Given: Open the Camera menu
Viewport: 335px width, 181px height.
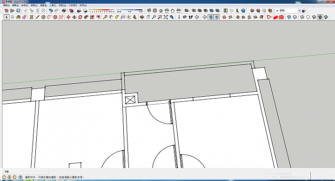Looking at the screenshot, I should click(34, 5).
